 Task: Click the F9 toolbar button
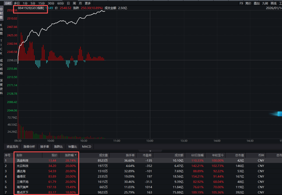[241, 3]
